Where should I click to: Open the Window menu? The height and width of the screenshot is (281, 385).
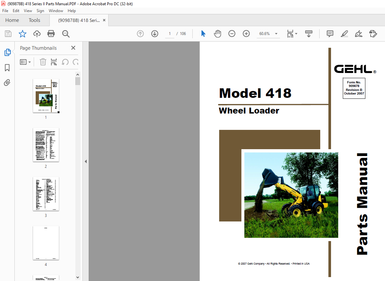coord(56,11)
